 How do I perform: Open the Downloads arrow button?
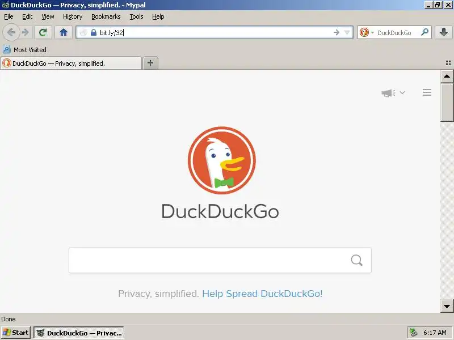tap(444, 32)
